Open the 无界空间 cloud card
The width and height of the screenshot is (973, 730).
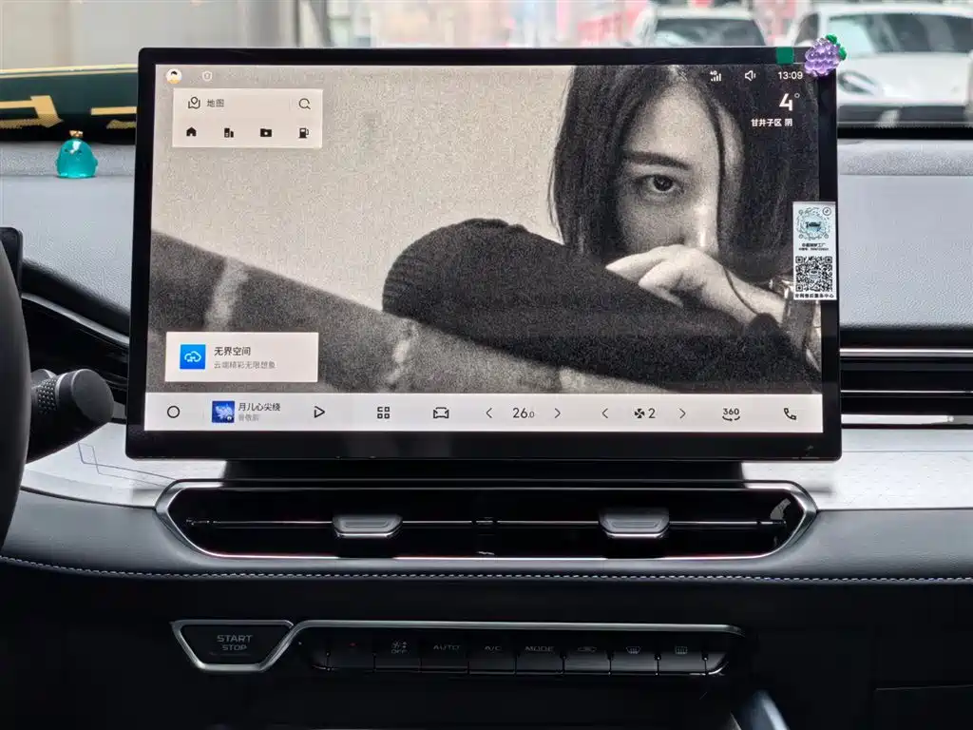241,357
